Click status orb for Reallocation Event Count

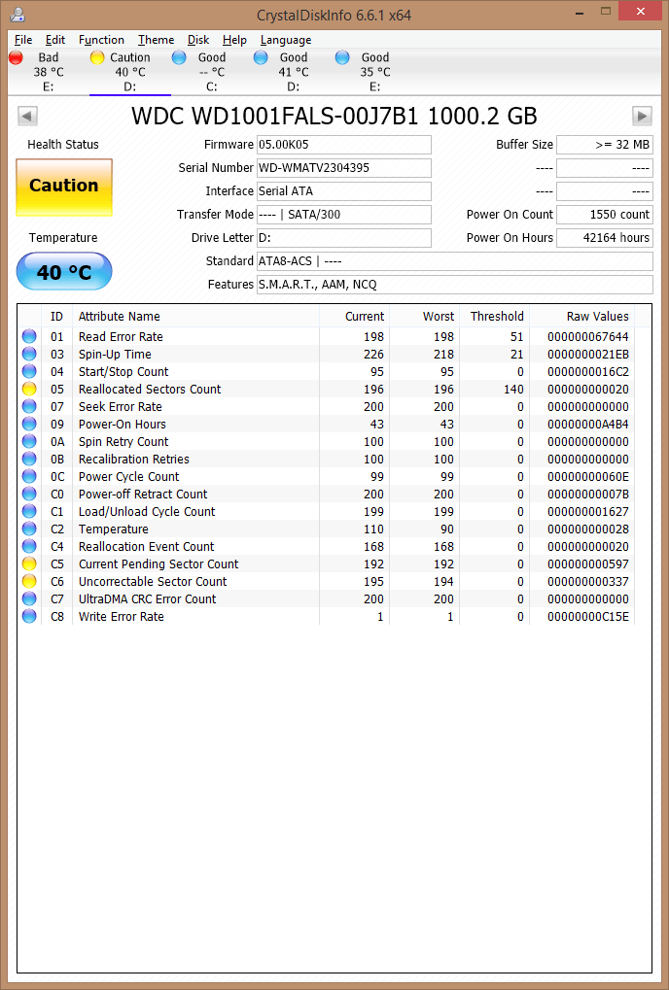pyautogui.click(x=29, y=546)
